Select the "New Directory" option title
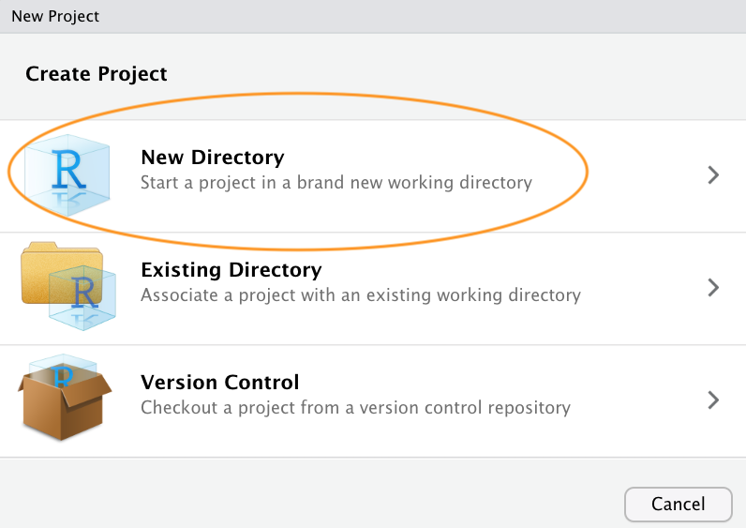The width and height of the screenshot is (746, 528). pyautogui.click(x=212, y=157)
